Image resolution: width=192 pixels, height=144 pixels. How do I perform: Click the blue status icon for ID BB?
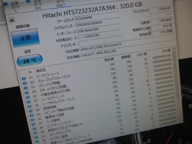(x=35, y=133)
